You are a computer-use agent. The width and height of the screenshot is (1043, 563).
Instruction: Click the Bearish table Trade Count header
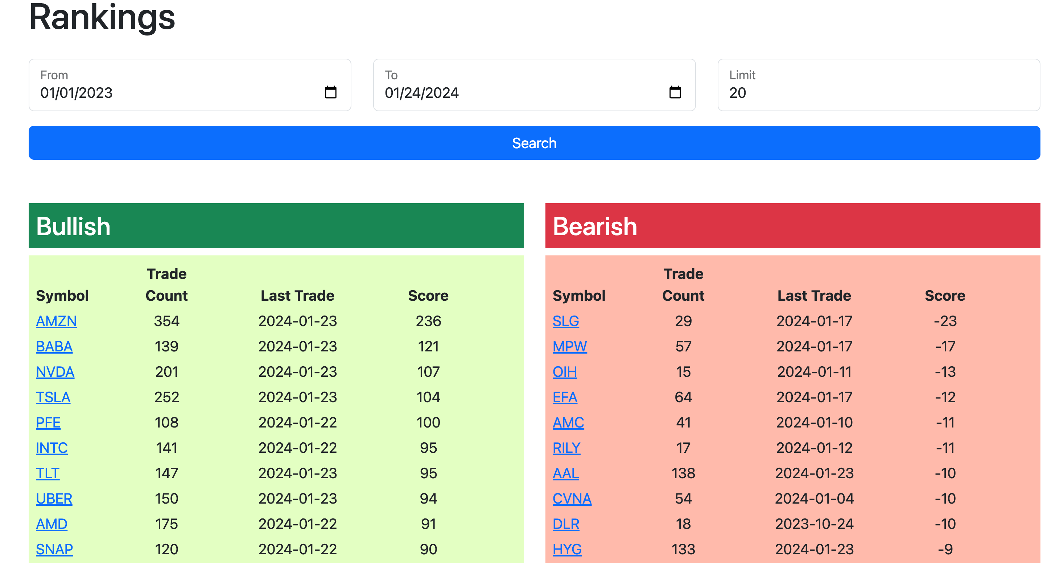[684, 285]
